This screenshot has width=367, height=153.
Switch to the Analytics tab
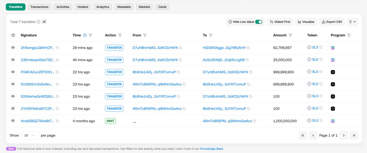click(103, 7)
